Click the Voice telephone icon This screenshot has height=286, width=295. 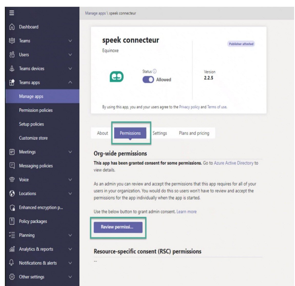coord(12,180)
